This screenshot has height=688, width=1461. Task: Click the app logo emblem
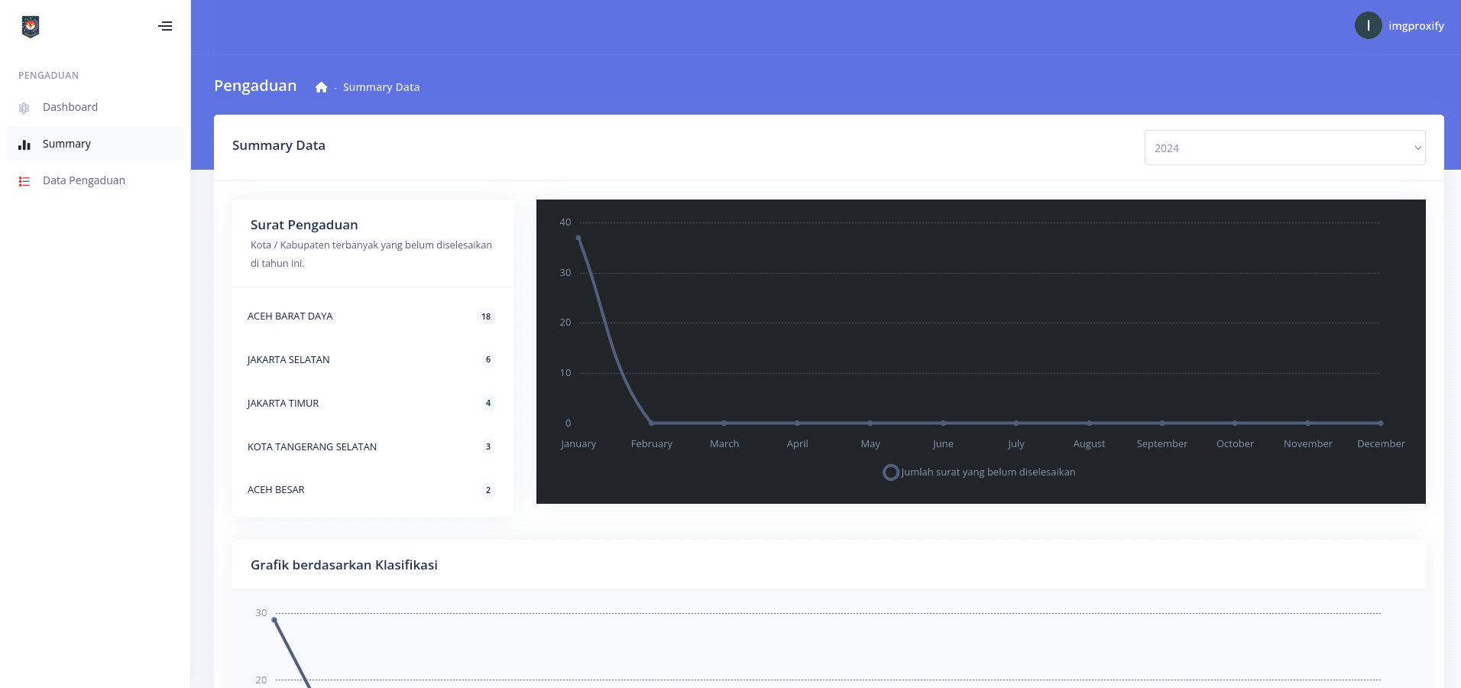(x=31, y=27)
